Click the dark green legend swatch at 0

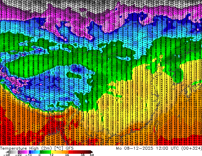(41, 152)
